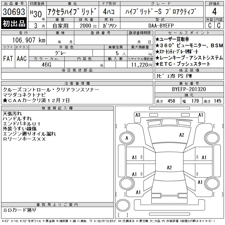Viewport: 225px width, 225px height.
Task: Select the width value 幅 179
Action: (x=190, y=101)
